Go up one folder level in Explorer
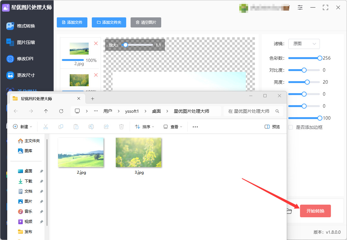Screen dimensions: 347x240 tap(46, 111)
